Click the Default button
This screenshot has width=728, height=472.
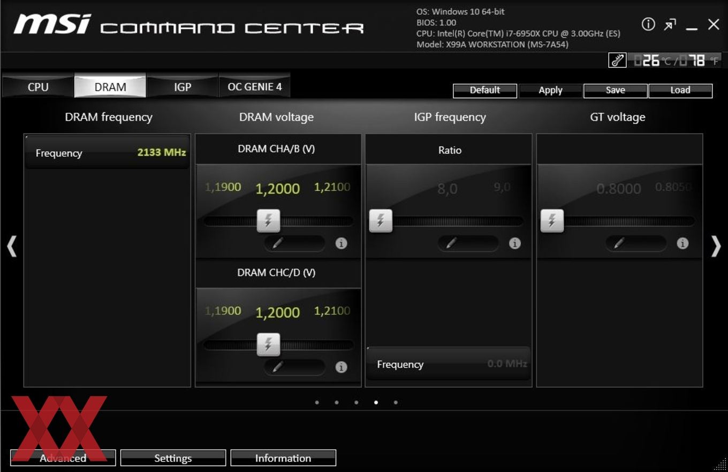click(x=485, y=90)
